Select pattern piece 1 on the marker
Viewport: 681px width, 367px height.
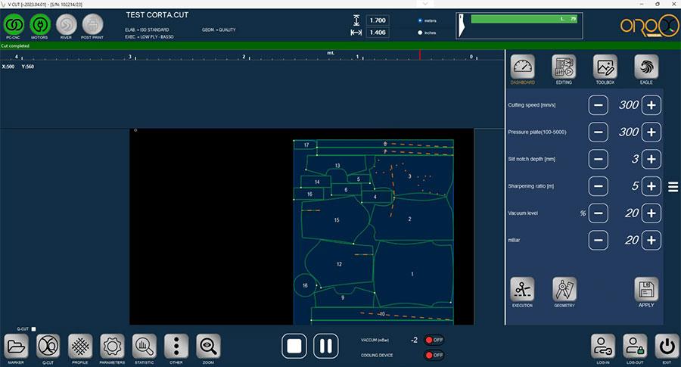412,274
